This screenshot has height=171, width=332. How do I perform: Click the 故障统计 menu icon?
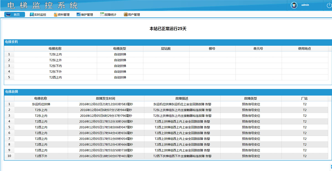point(102,15)
